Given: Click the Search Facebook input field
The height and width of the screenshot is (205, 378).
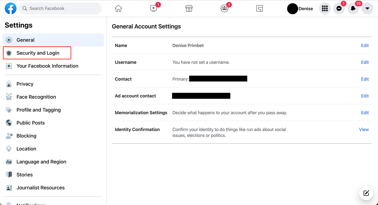Looking at the screenshot, I should point(60,8).
